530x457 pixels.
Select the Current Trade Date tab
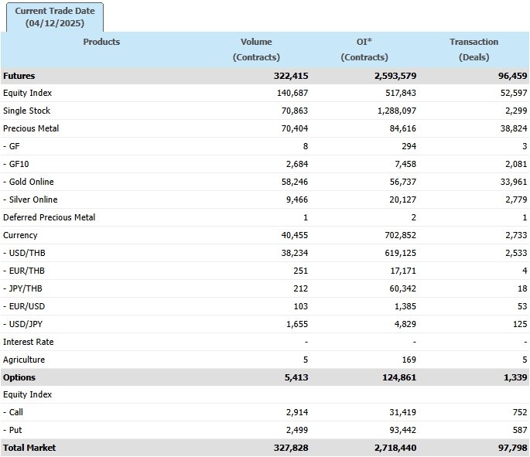coord(53,17)
